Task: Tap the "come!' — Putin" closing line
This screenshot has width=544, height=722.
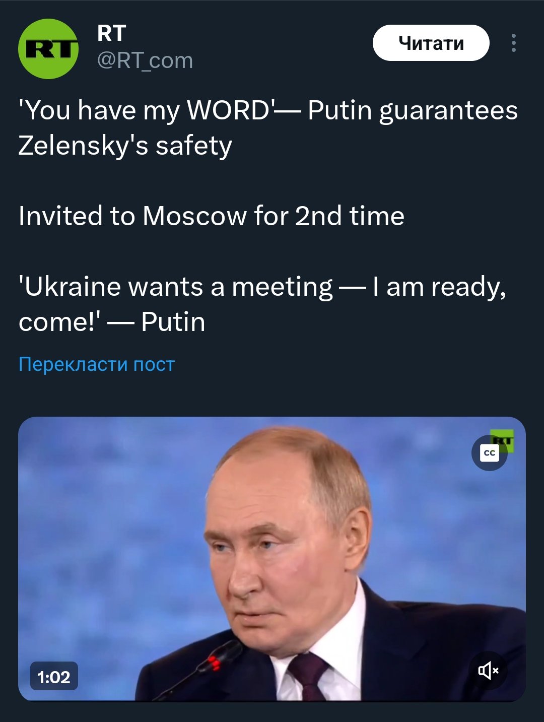Action: pos(112,322)
